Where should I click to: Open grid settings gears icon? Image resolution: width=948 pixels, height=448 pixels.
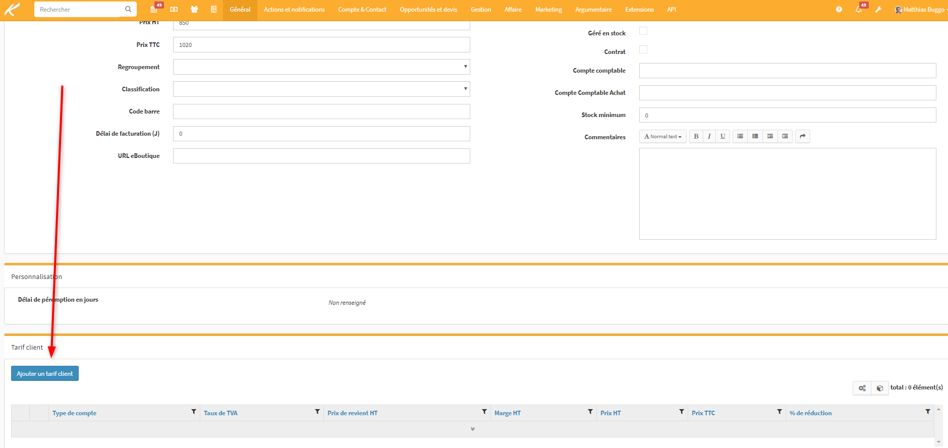[x=862, y=388]
